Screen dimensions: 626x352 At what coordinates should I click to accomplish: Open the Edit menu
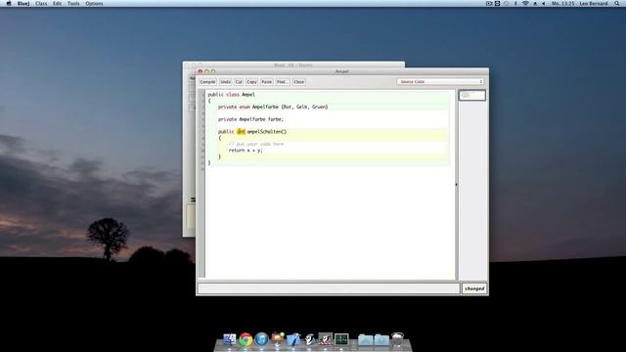click(57, 3)
